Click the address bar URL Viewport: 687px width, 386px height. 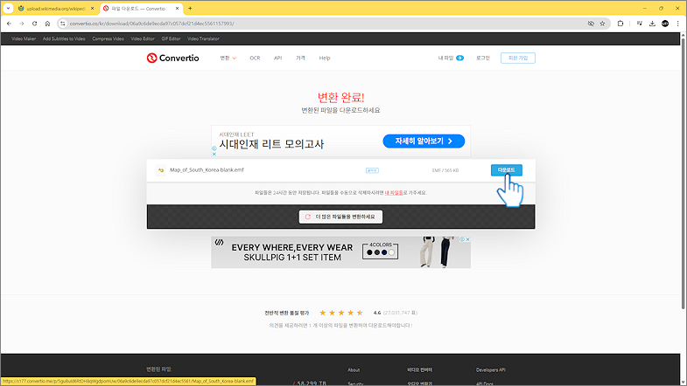point(151,24)
